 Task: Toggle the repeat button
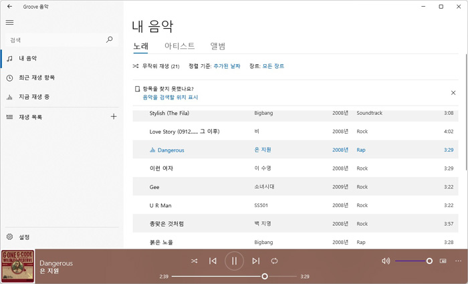(x=274, y=261)
